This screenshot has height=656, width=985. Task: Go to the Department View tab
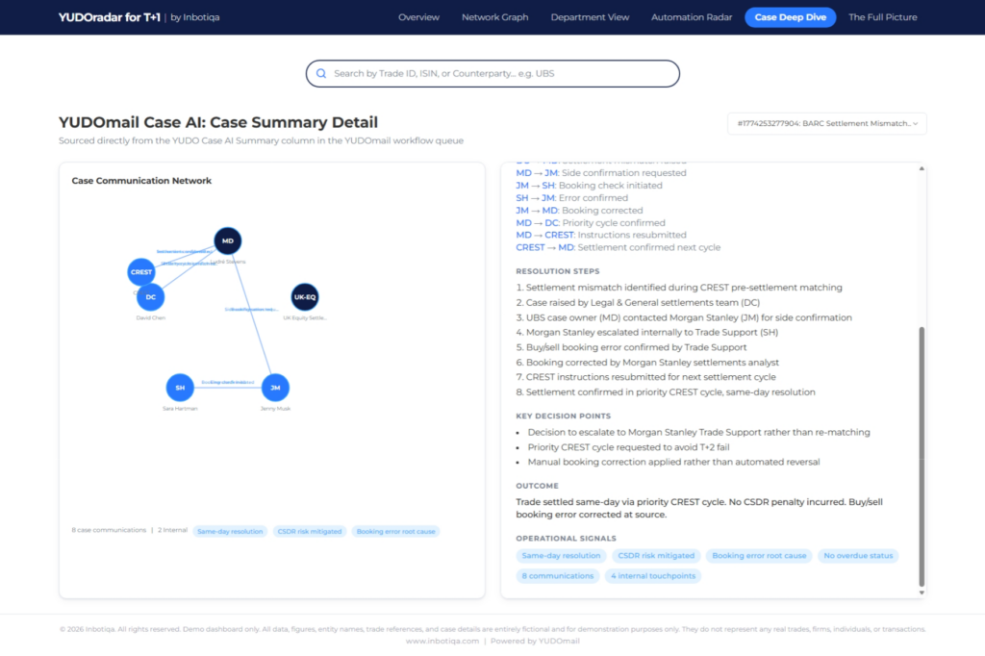[x=590, y=17]
